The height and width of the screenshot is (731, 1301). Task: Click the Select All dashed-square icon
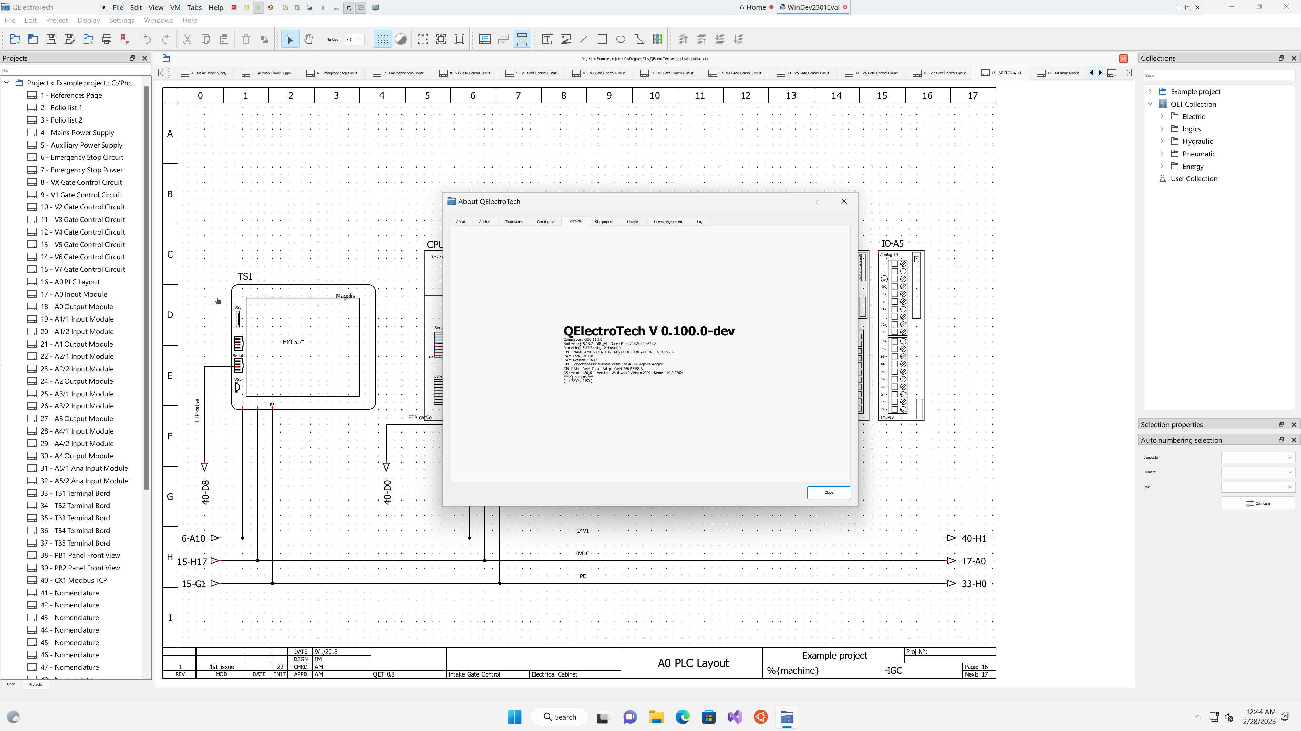tap(423, 39)
